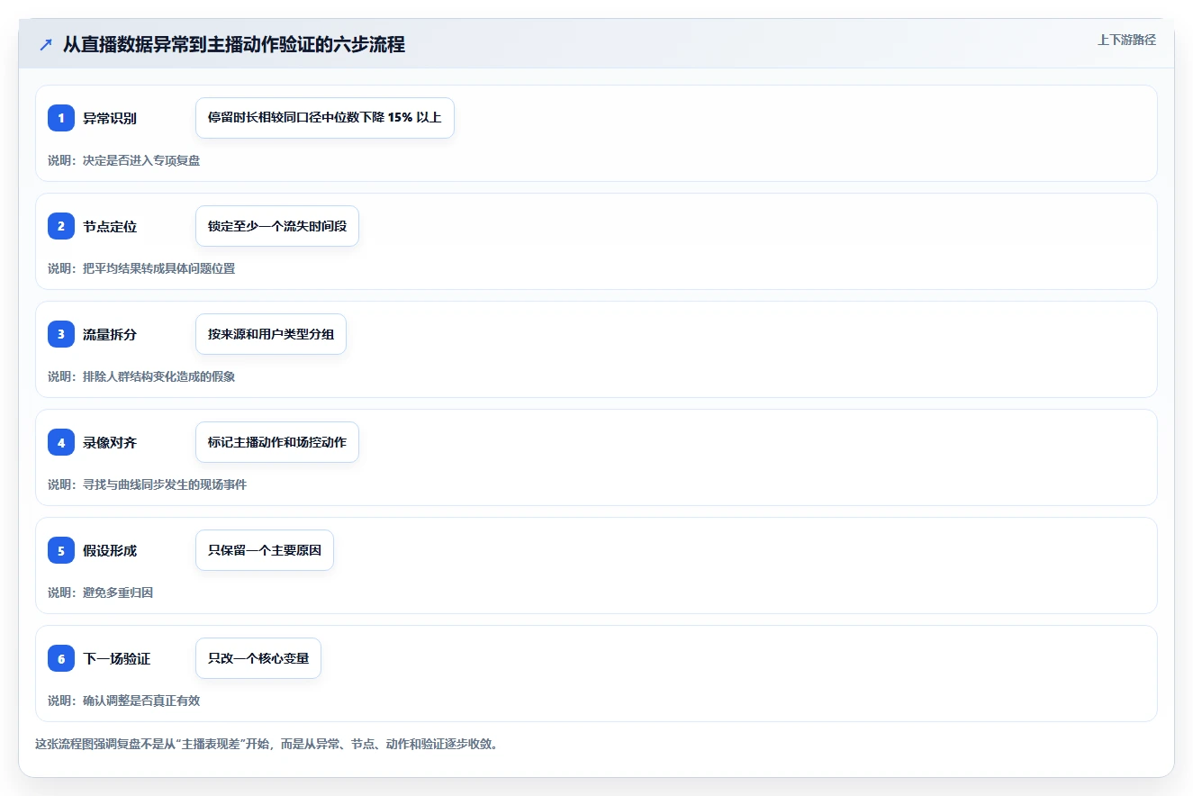Viewport: 1193px width, 796px height.
Task: Click the step 6 number badge
Action: (61, 658)
